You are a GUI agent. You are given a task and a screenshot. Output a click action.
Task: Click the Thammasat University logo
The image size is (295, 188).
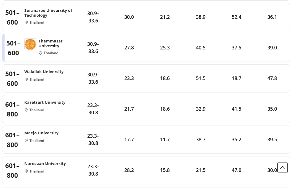click(30, 44)
